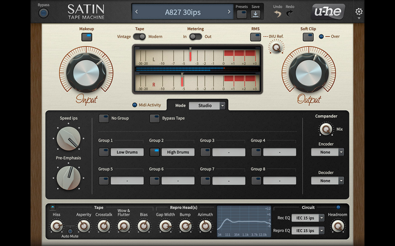The height and width of the screenshot is (246, 395).
Task: Toggle the Group 8 assignment button
Action: click(x=256, y=181)
